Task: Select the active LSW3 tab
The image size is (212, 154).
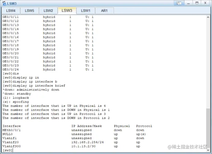Action: (67, 10)
